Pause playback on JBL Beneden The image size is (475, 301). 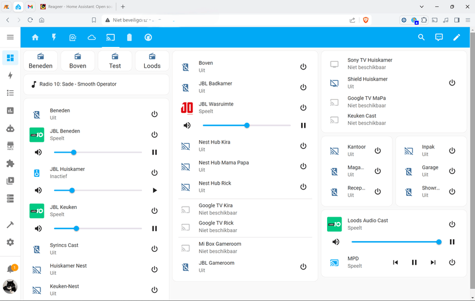[154, 153]
